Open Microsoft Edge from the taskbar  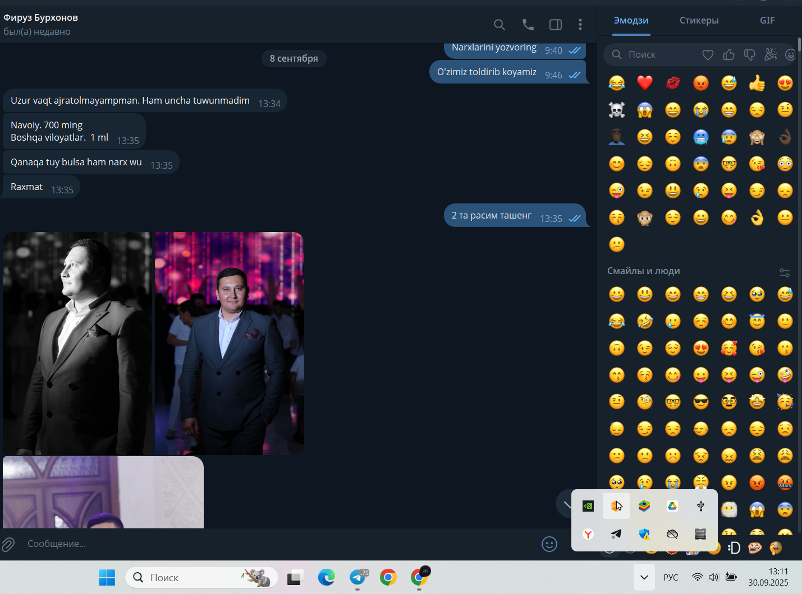click(x=326, y=577)
